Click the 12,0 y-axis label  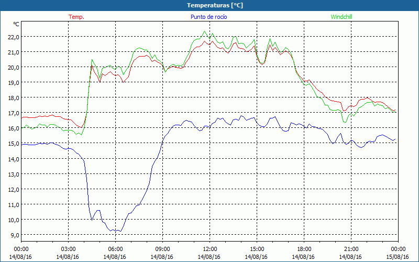pyautogui.click(x=14, y=190)
